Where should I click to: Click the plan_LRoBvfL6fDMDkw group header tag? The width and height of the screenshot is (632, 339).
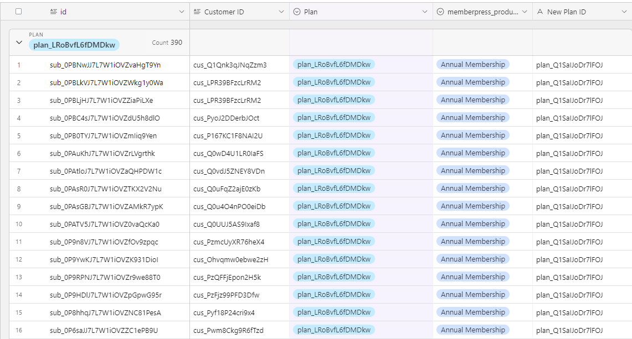click(74, 45)
